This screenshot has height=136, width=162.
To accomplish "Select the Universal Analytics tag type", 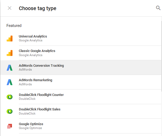I will pyautogui.click(x=33, y=36).
